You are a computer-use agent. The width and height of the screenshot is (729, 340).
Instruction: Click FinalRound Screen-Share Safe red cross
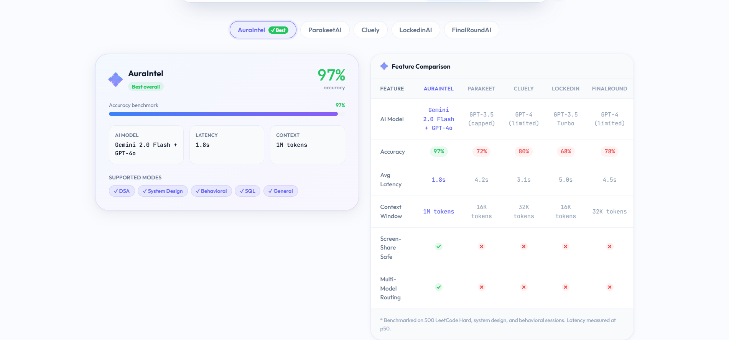[x=610, y=246]
